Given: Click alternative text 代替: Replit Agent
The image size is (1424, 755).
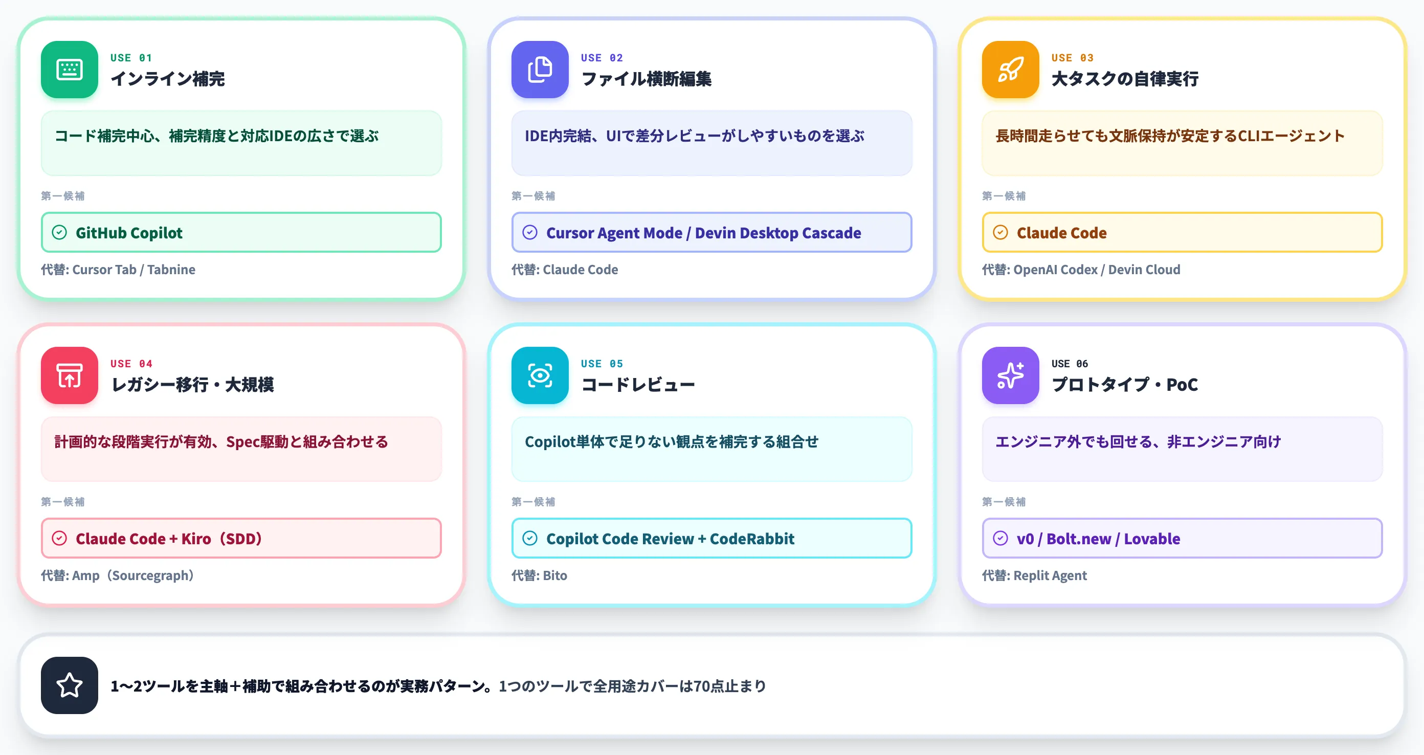Looking at the screenshot, I should pos(1034,575).
